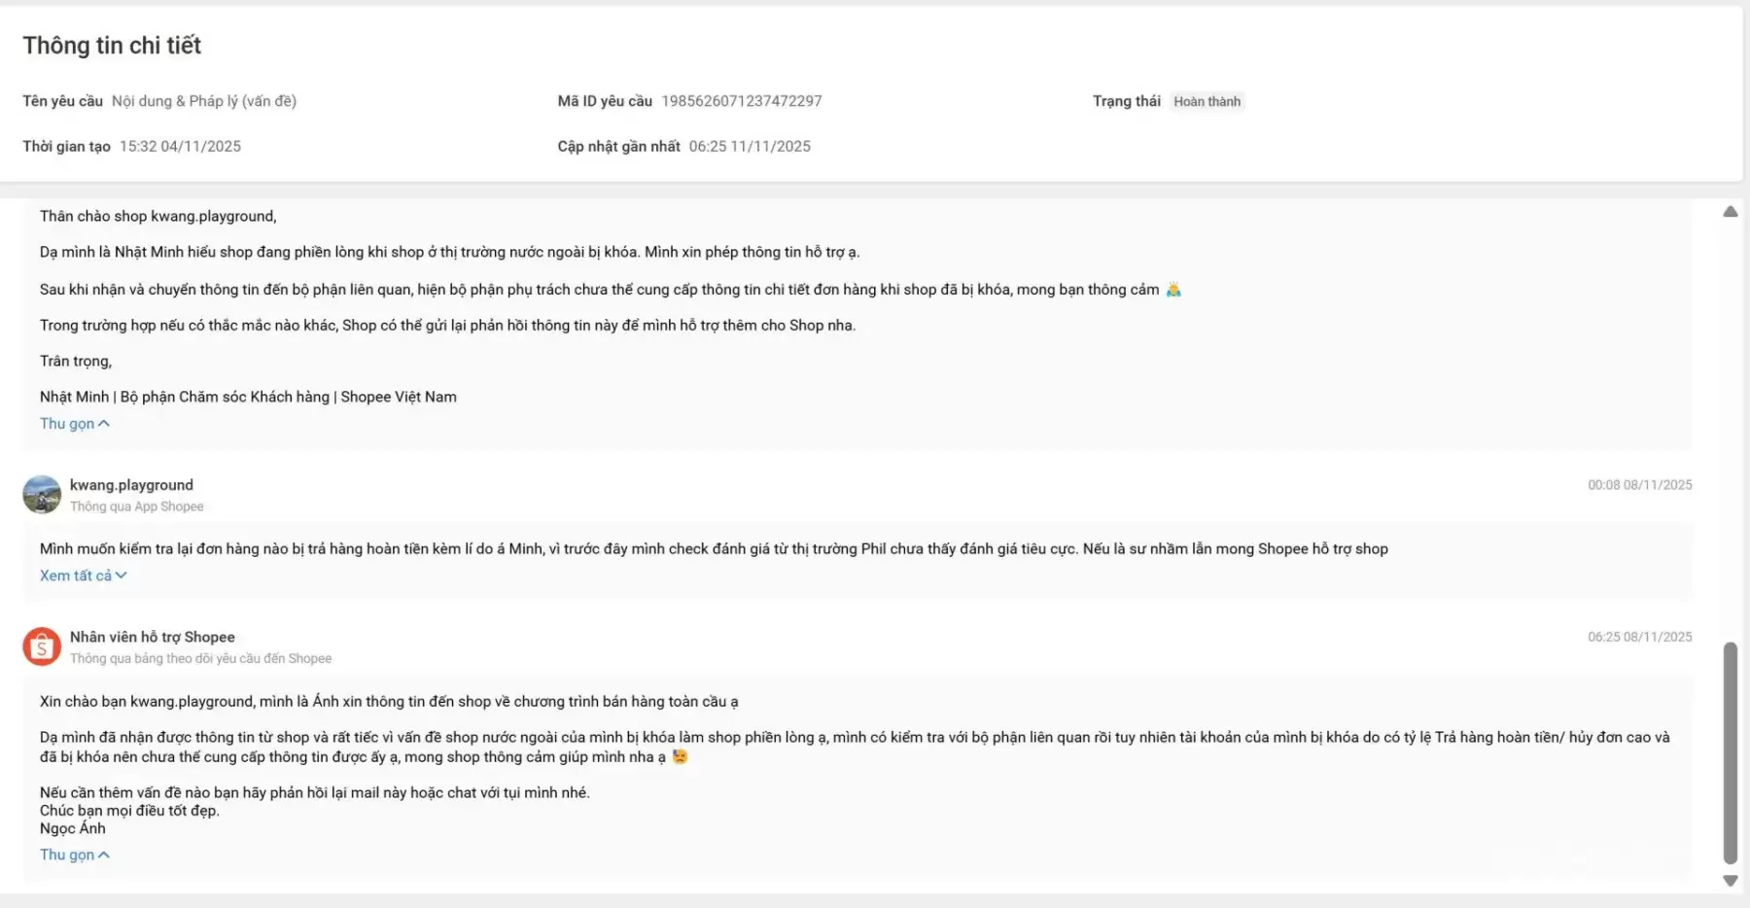Click the sad emoji in Ngọc Ánh's message
Viewport: 1750px width, 908px height.
tap(680, 756)
